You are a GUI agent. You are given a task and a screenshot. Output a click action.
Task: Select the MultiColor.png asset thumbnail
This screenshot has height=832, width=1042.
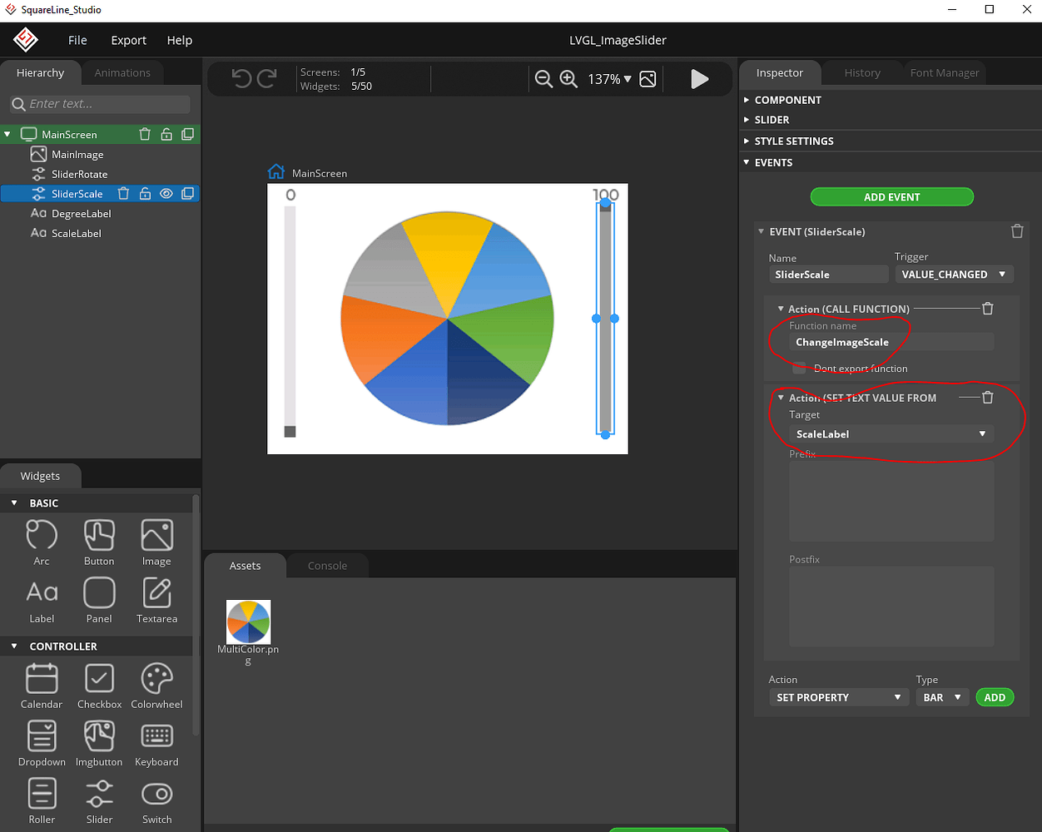point(248,622)
